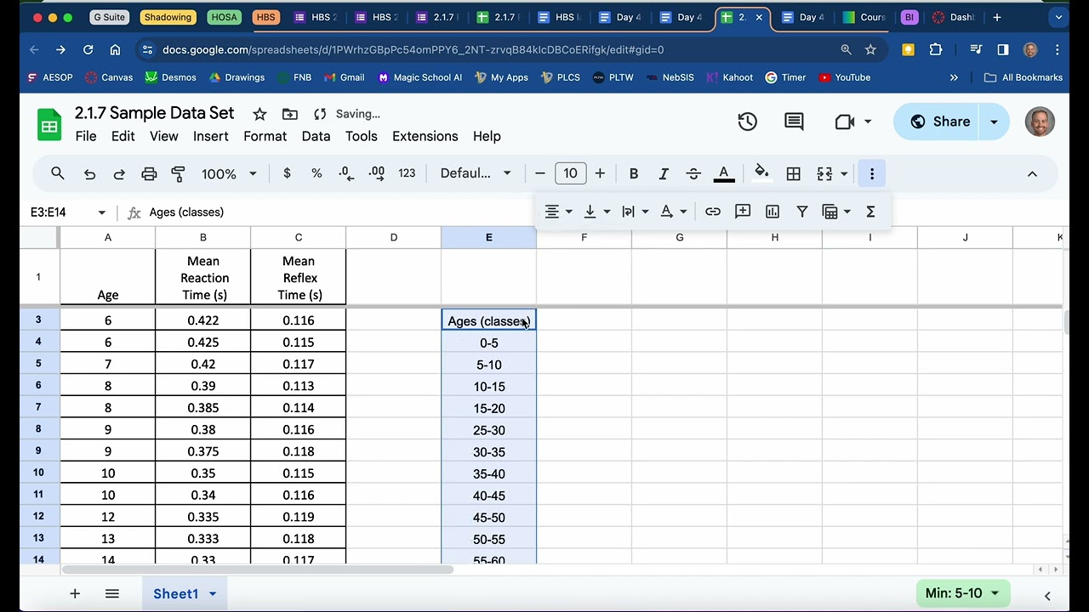Apply percent format

[316, 173]
